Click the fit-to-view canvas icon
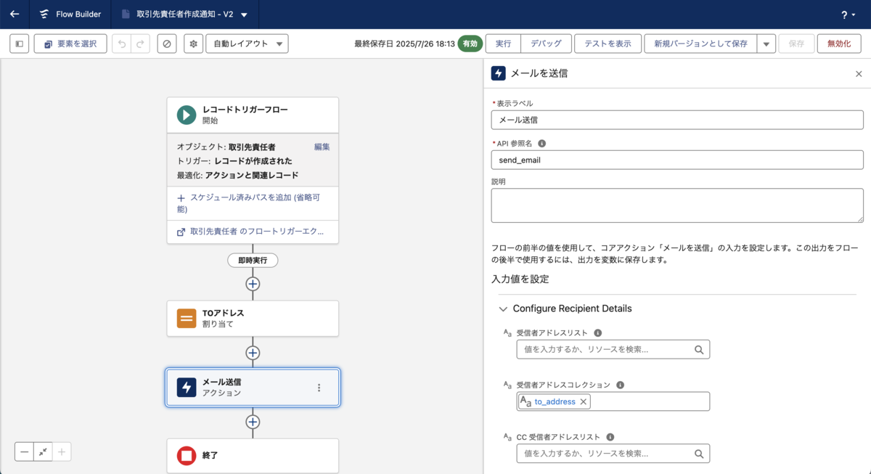The height and width of the screenshot is (474, 871). (x=44, y=451)
